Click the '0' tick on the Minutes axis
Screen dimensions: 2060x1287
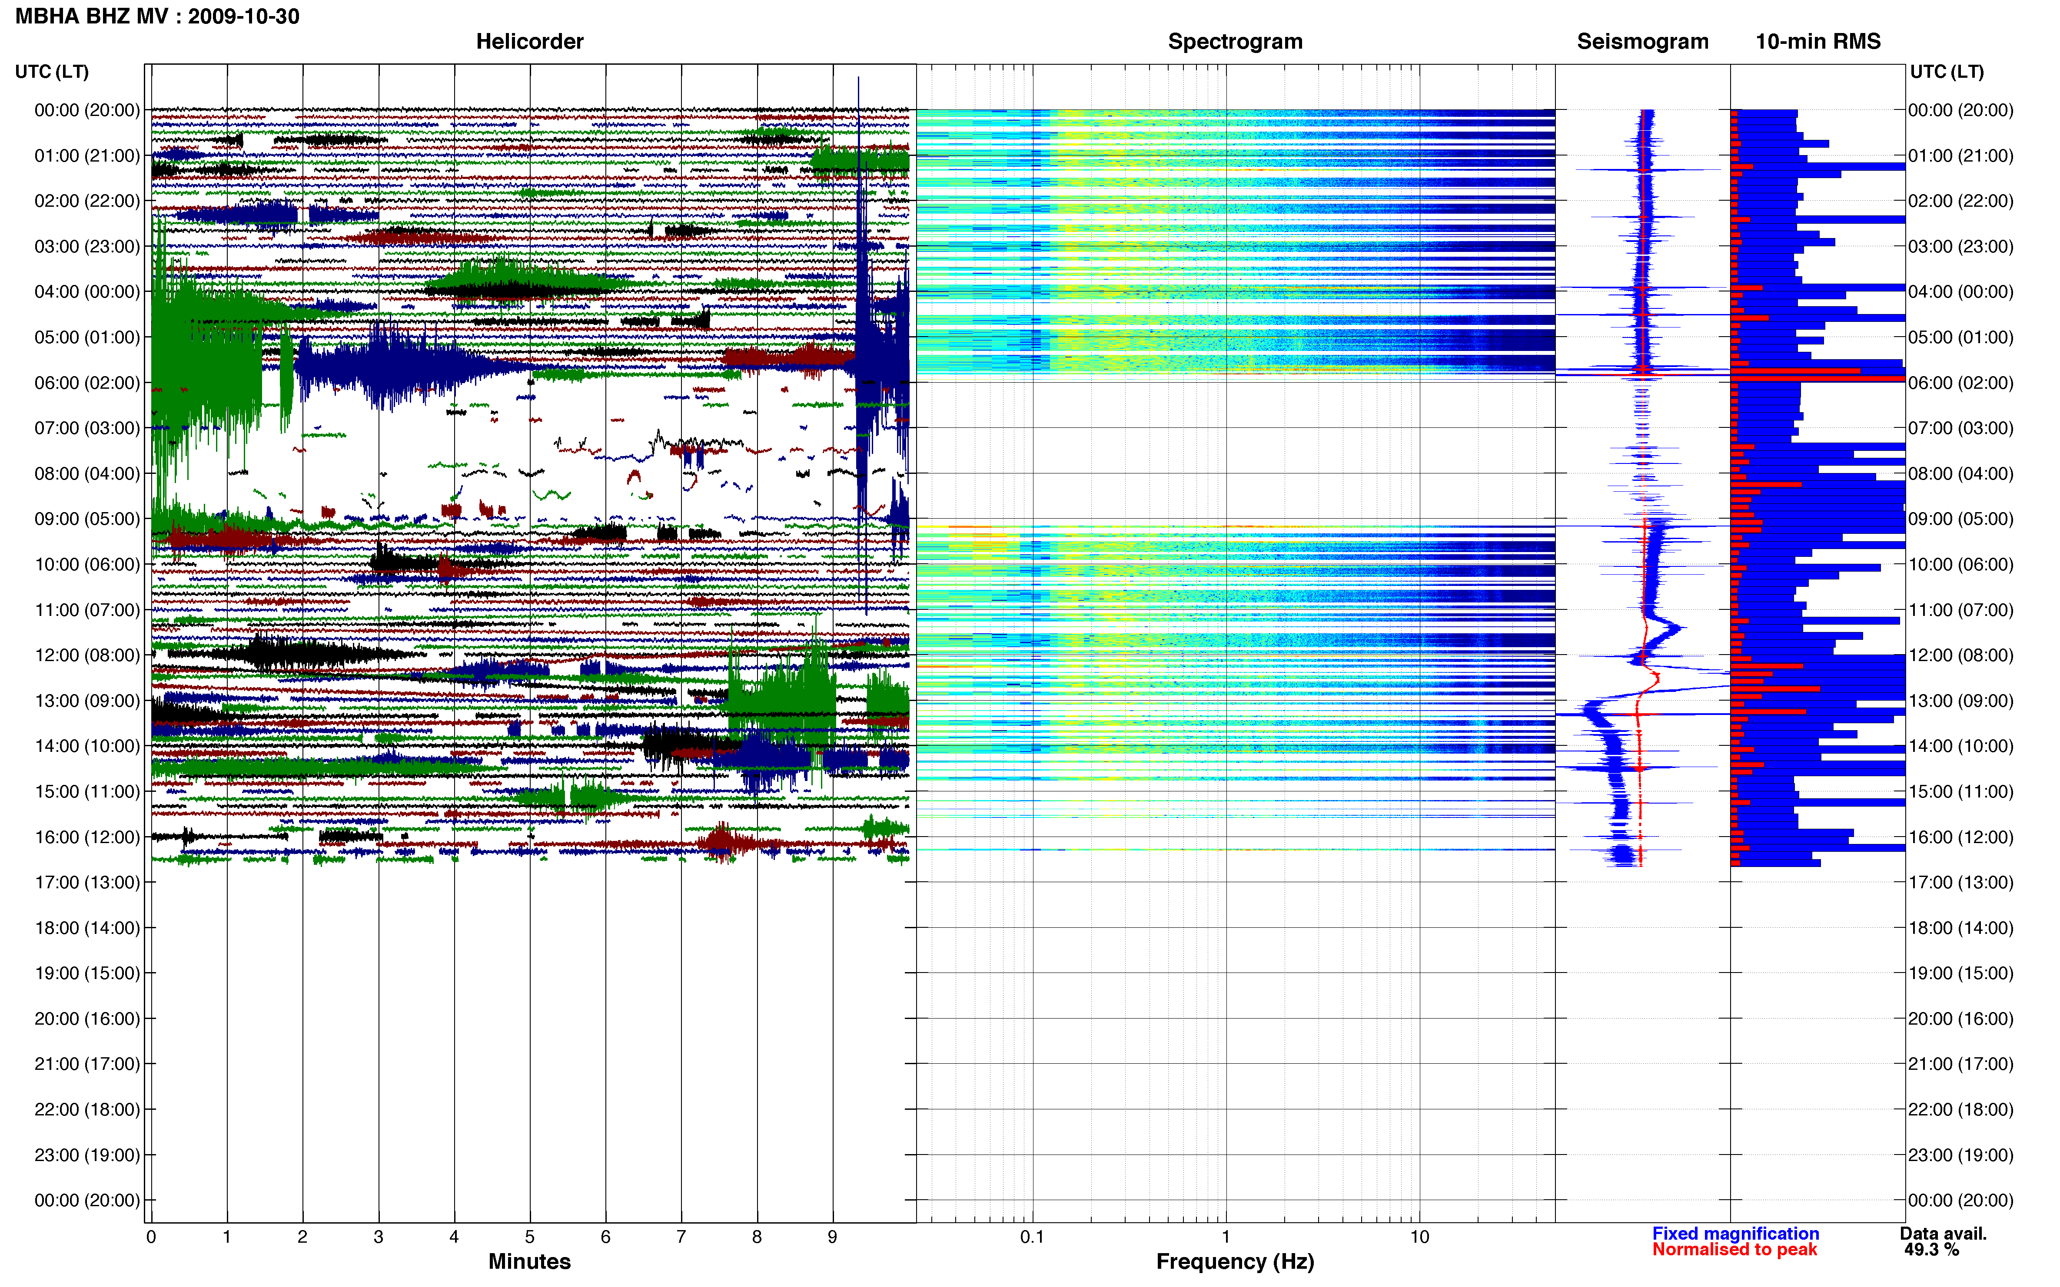coord(151,1237)
